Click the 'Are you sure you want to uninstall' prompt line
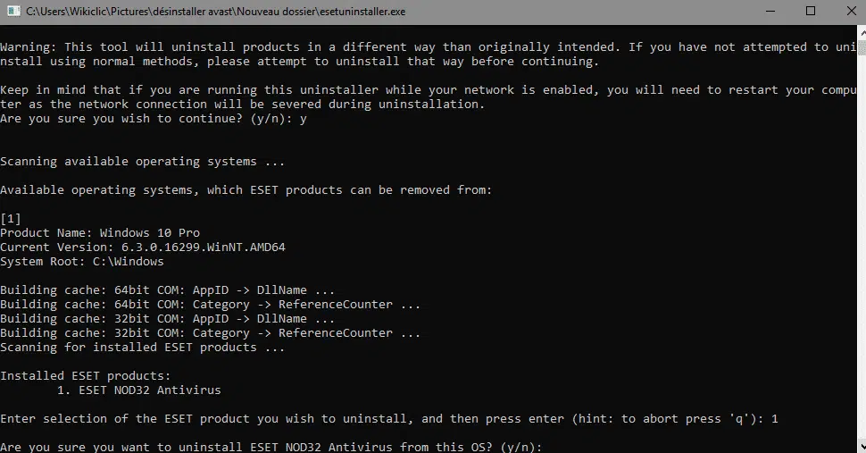 tap(271, 447)
